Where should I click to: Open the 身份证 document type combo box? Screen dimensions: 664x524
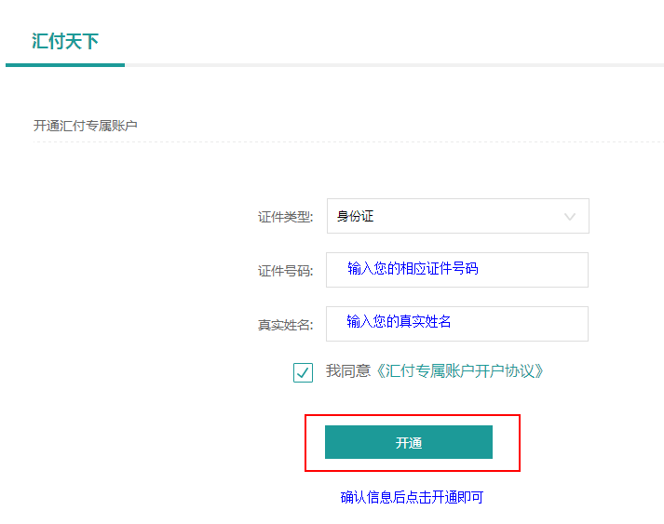(x=458, y=216)
